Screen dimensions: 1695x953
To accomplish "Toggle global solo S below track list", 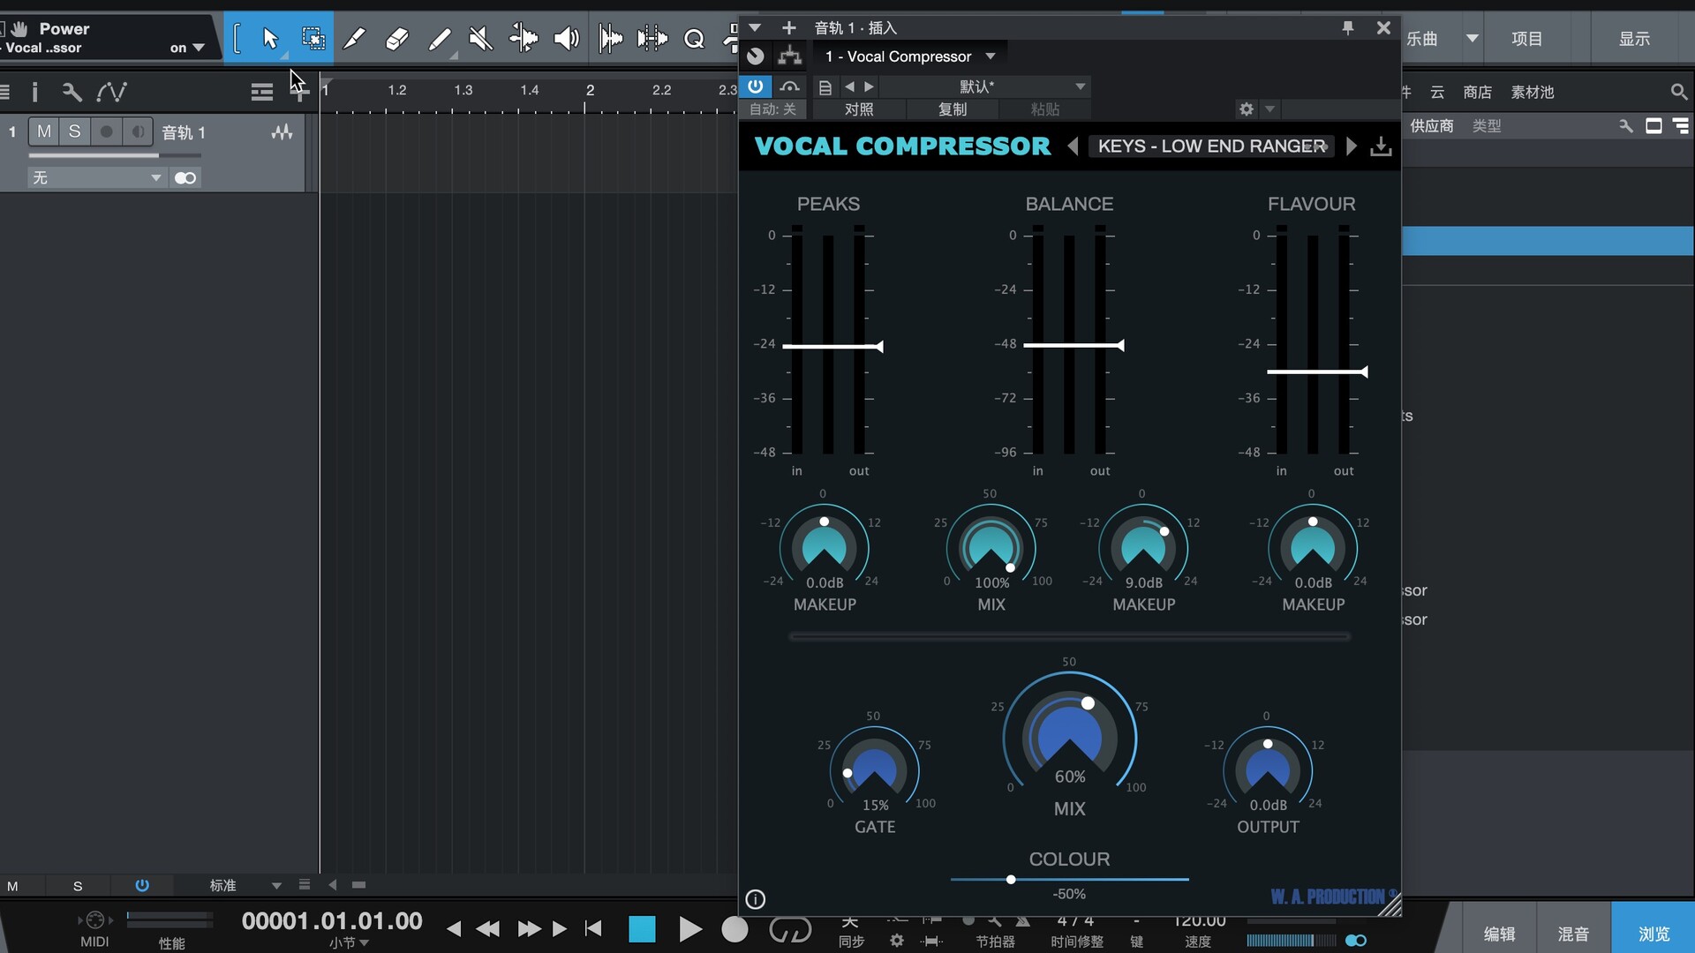I will coord(78,886).
